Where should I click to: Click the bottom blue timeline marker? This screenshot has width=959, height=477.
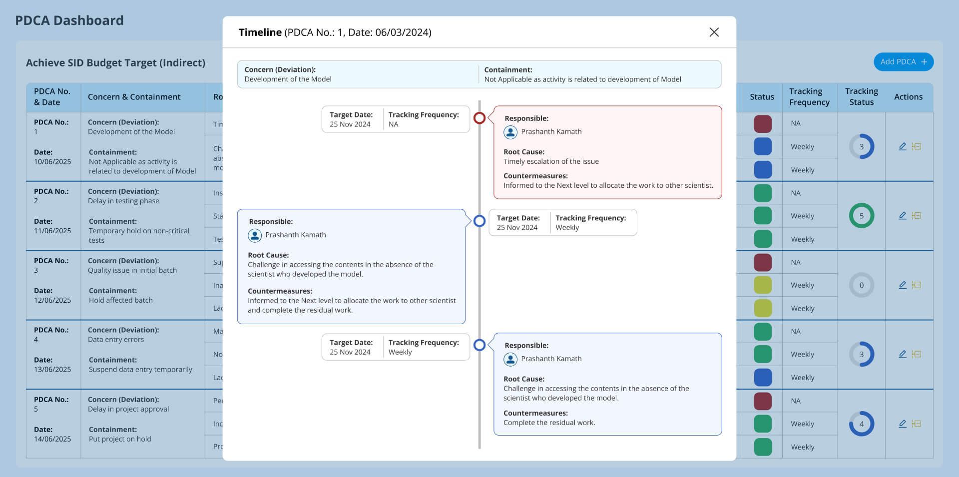(x=479, y=345)
